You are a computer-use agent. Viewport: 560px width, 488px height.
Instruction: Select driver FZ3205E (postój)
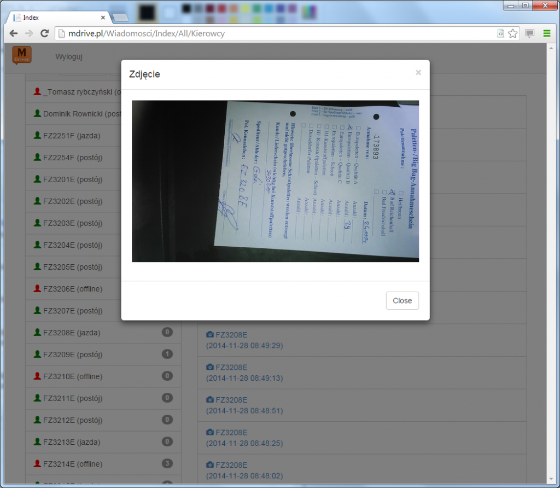pos(74,266)
